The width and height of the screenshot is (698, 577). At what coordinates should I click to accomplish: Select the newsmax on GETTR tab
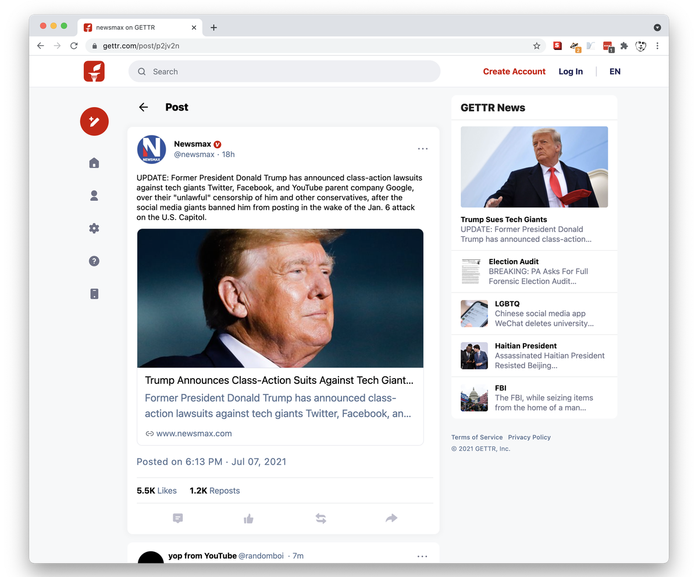point(140,27)
